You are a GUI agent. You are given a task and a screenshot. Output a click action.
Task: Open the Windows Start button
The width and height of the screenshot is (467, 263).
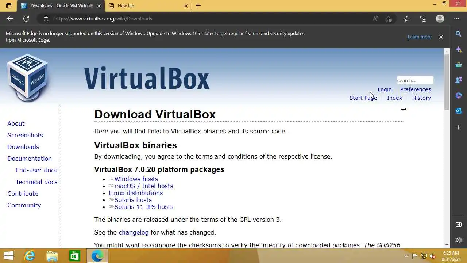click(9, 255)
